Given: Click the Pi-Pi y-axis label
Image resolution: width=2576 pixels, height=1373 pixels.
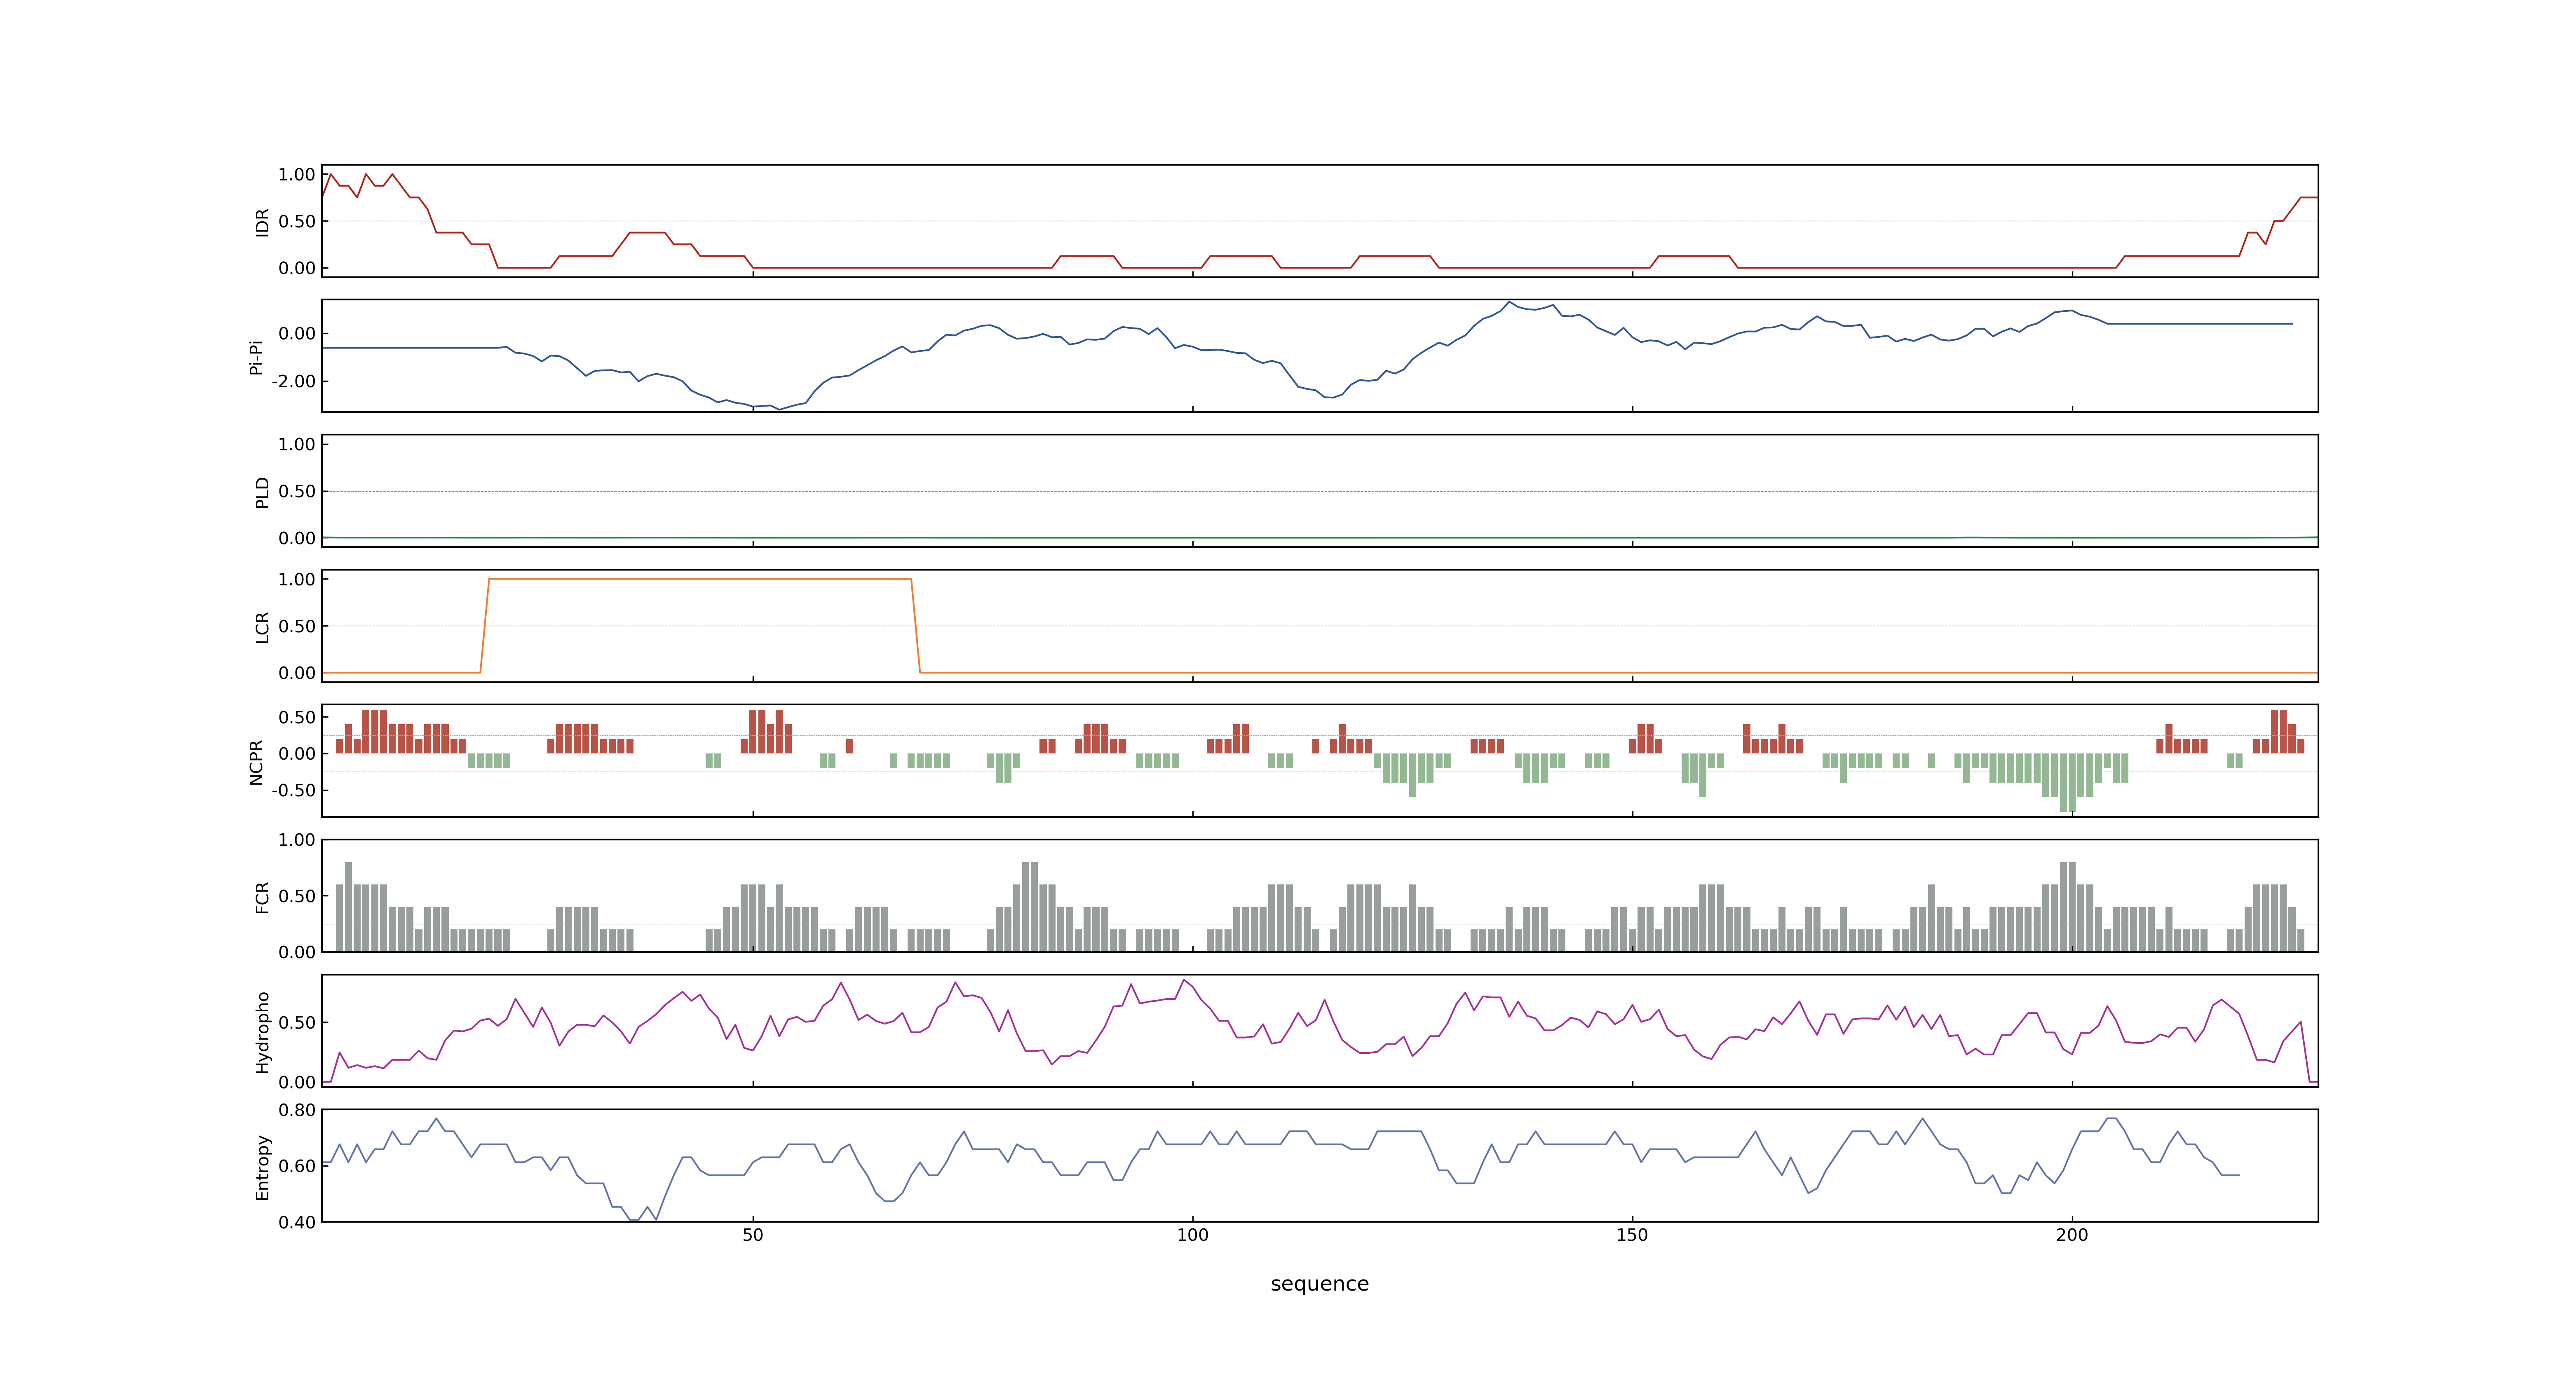Looking at the screenshot, I should [x=256, y=357].
